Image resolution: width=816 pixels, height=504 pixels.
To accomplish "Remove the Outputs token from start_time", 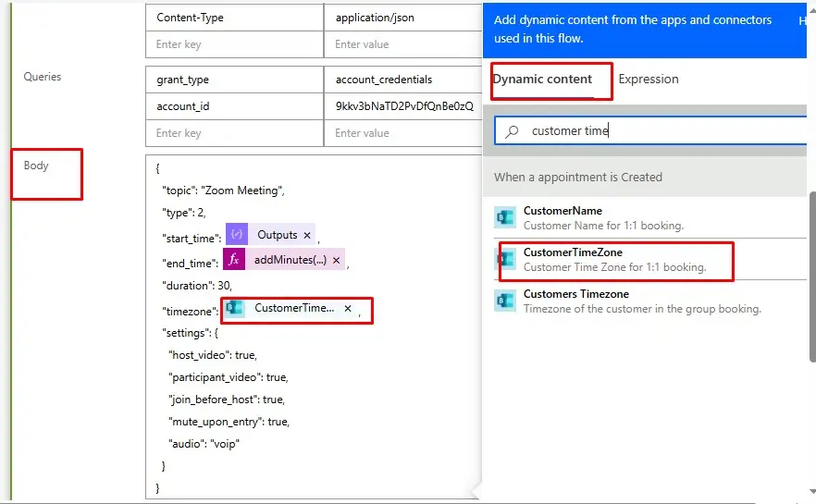I will [x=307, y=236].
